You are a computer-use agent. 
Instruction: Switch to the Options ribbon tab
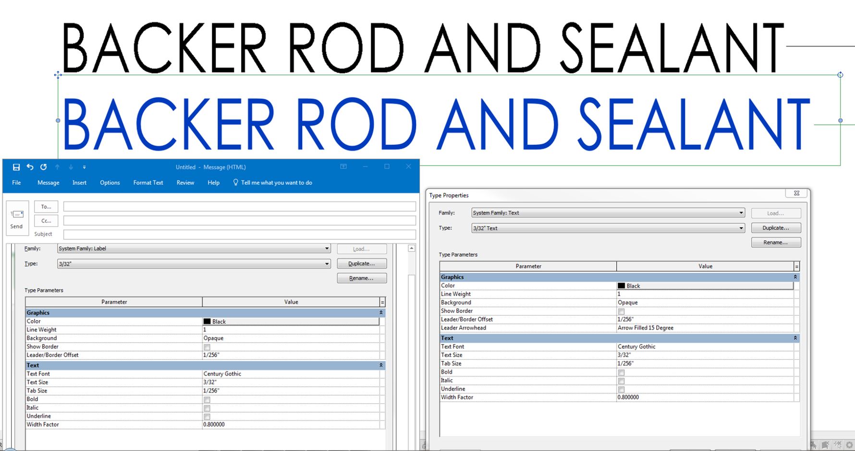tap(110, 183)
